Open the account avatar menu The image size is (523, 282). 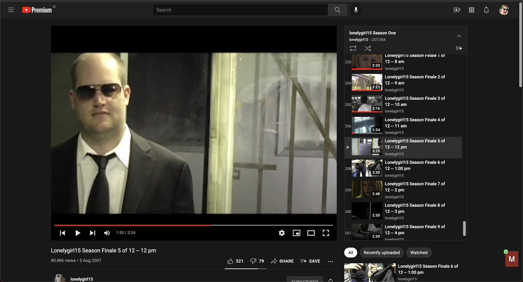coord(504,10)
